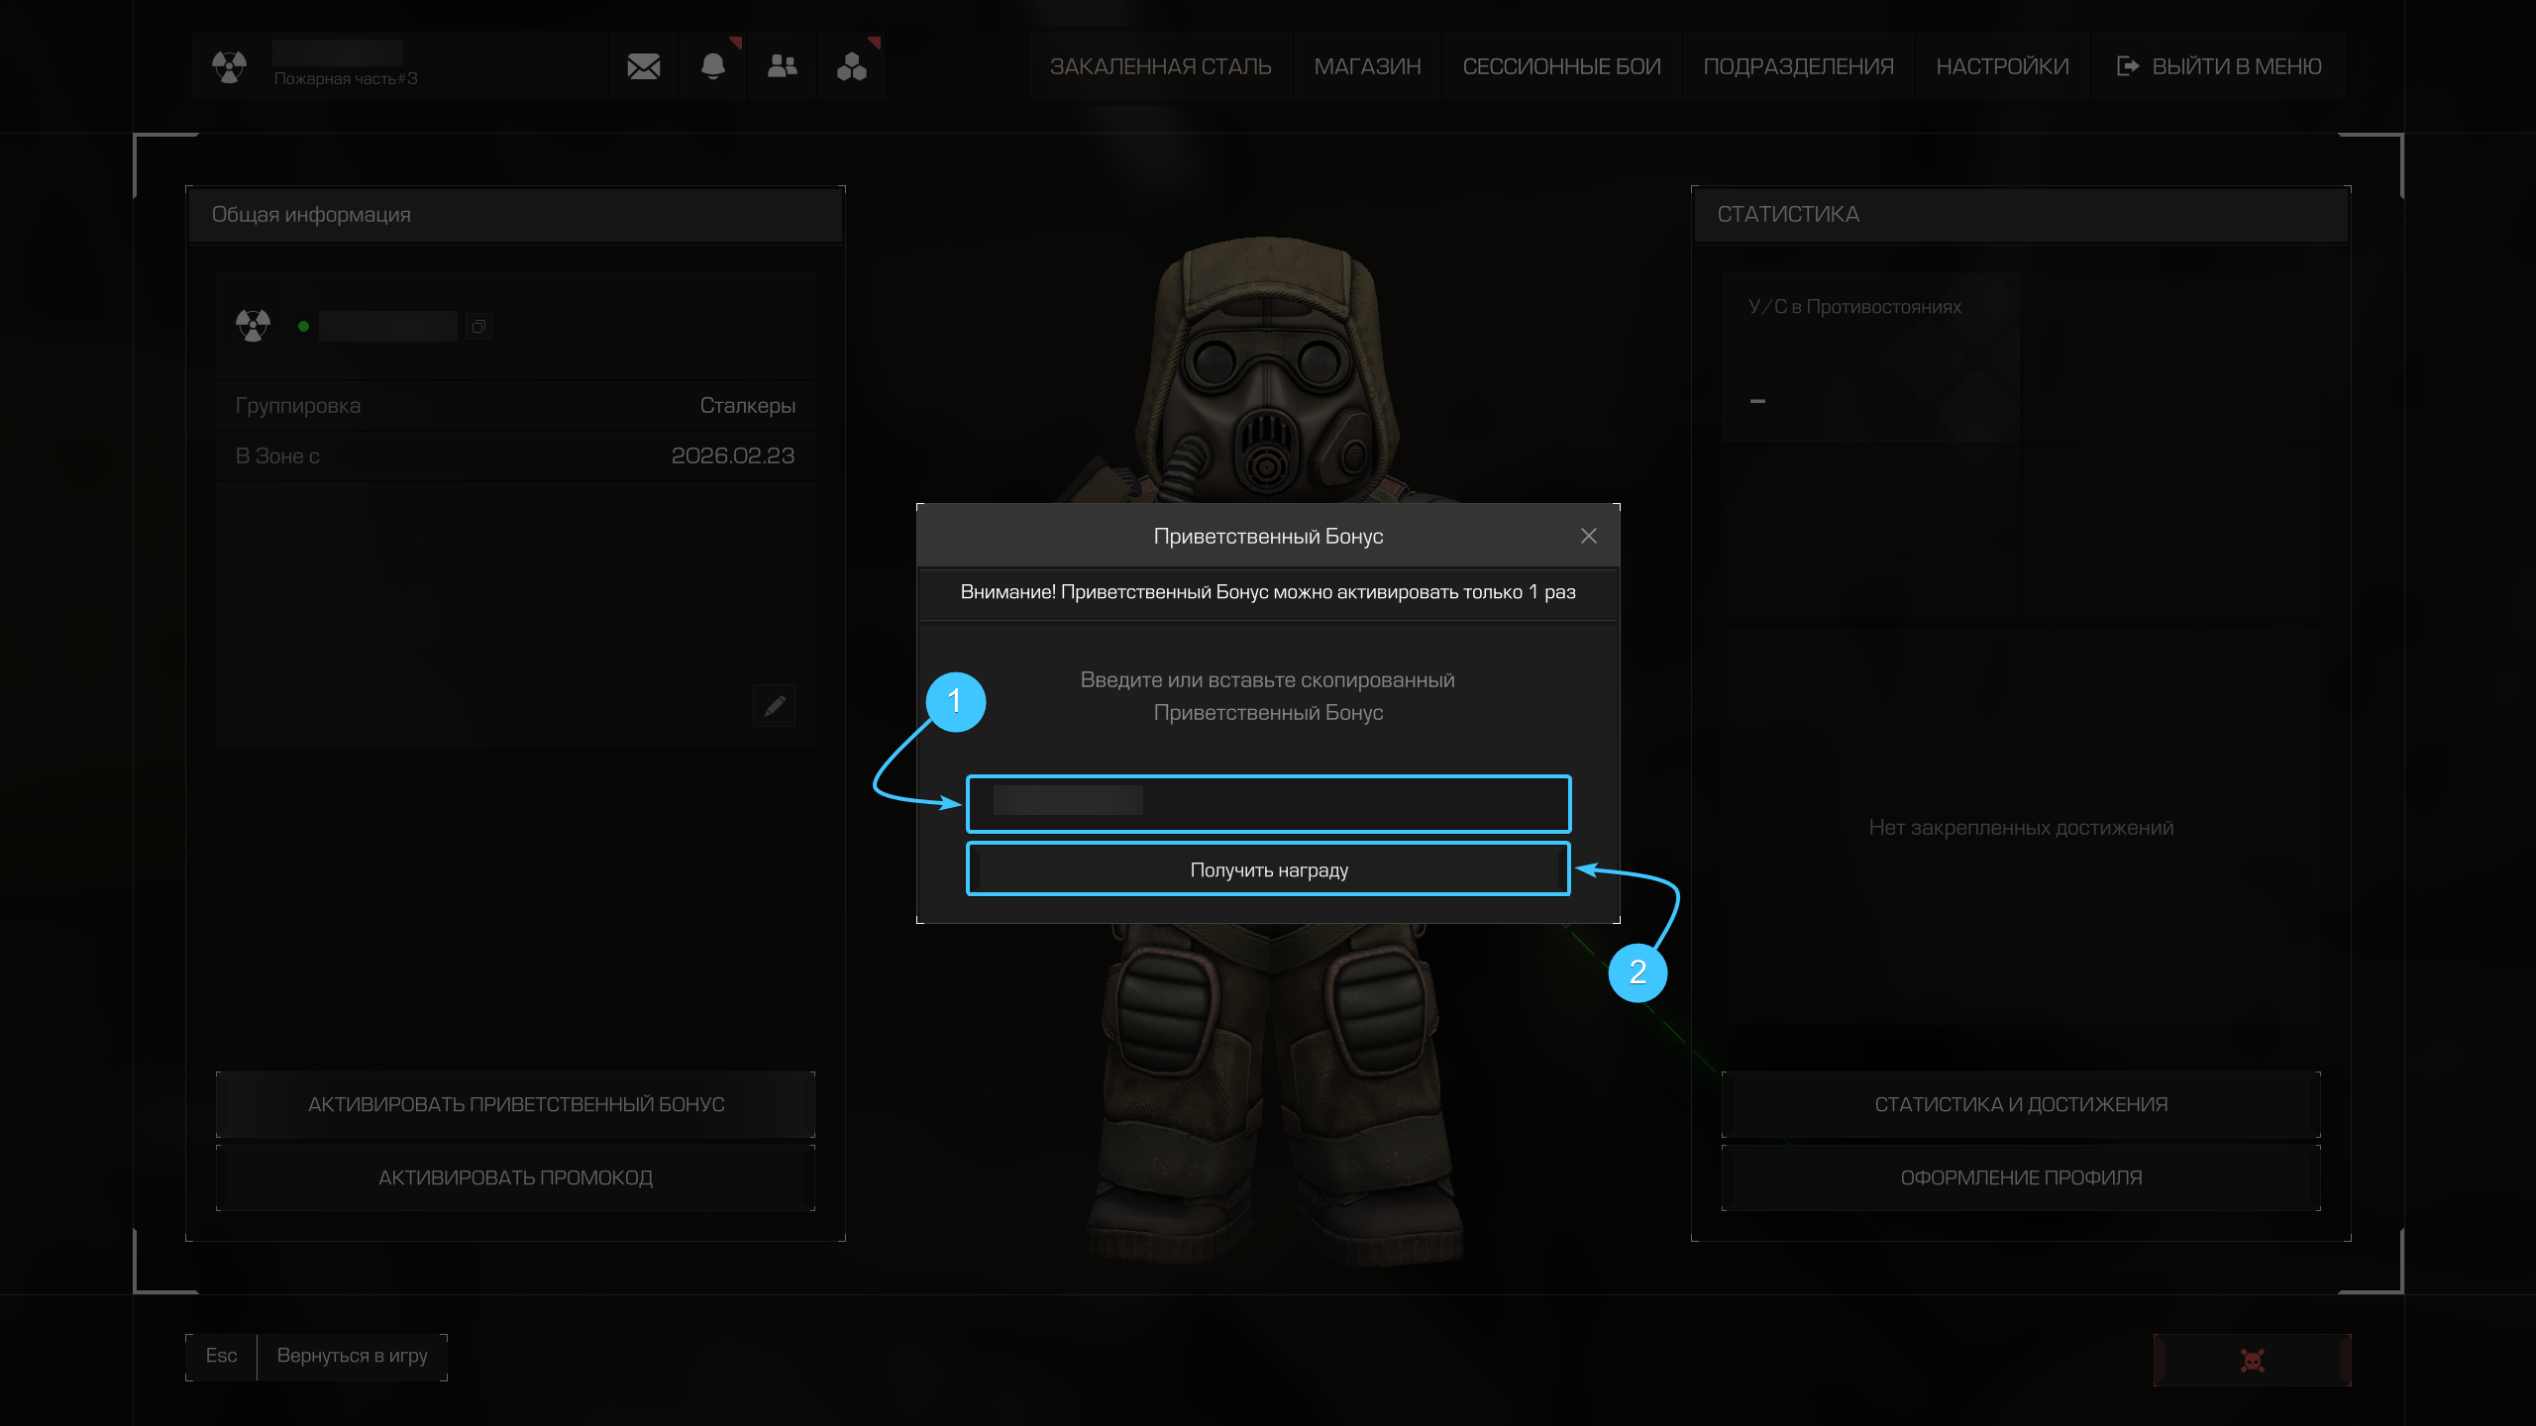Image resolution: width=2536 pixels, height=1426 pixels.
Task: Go to Подразделения section
Action: tap(1798, 66)
